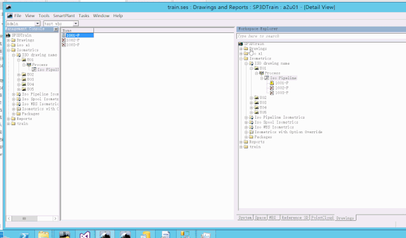The width and height of the screenshot is (406, 238).
Task: Close the Management Console panel
Action: click(56, 29)
